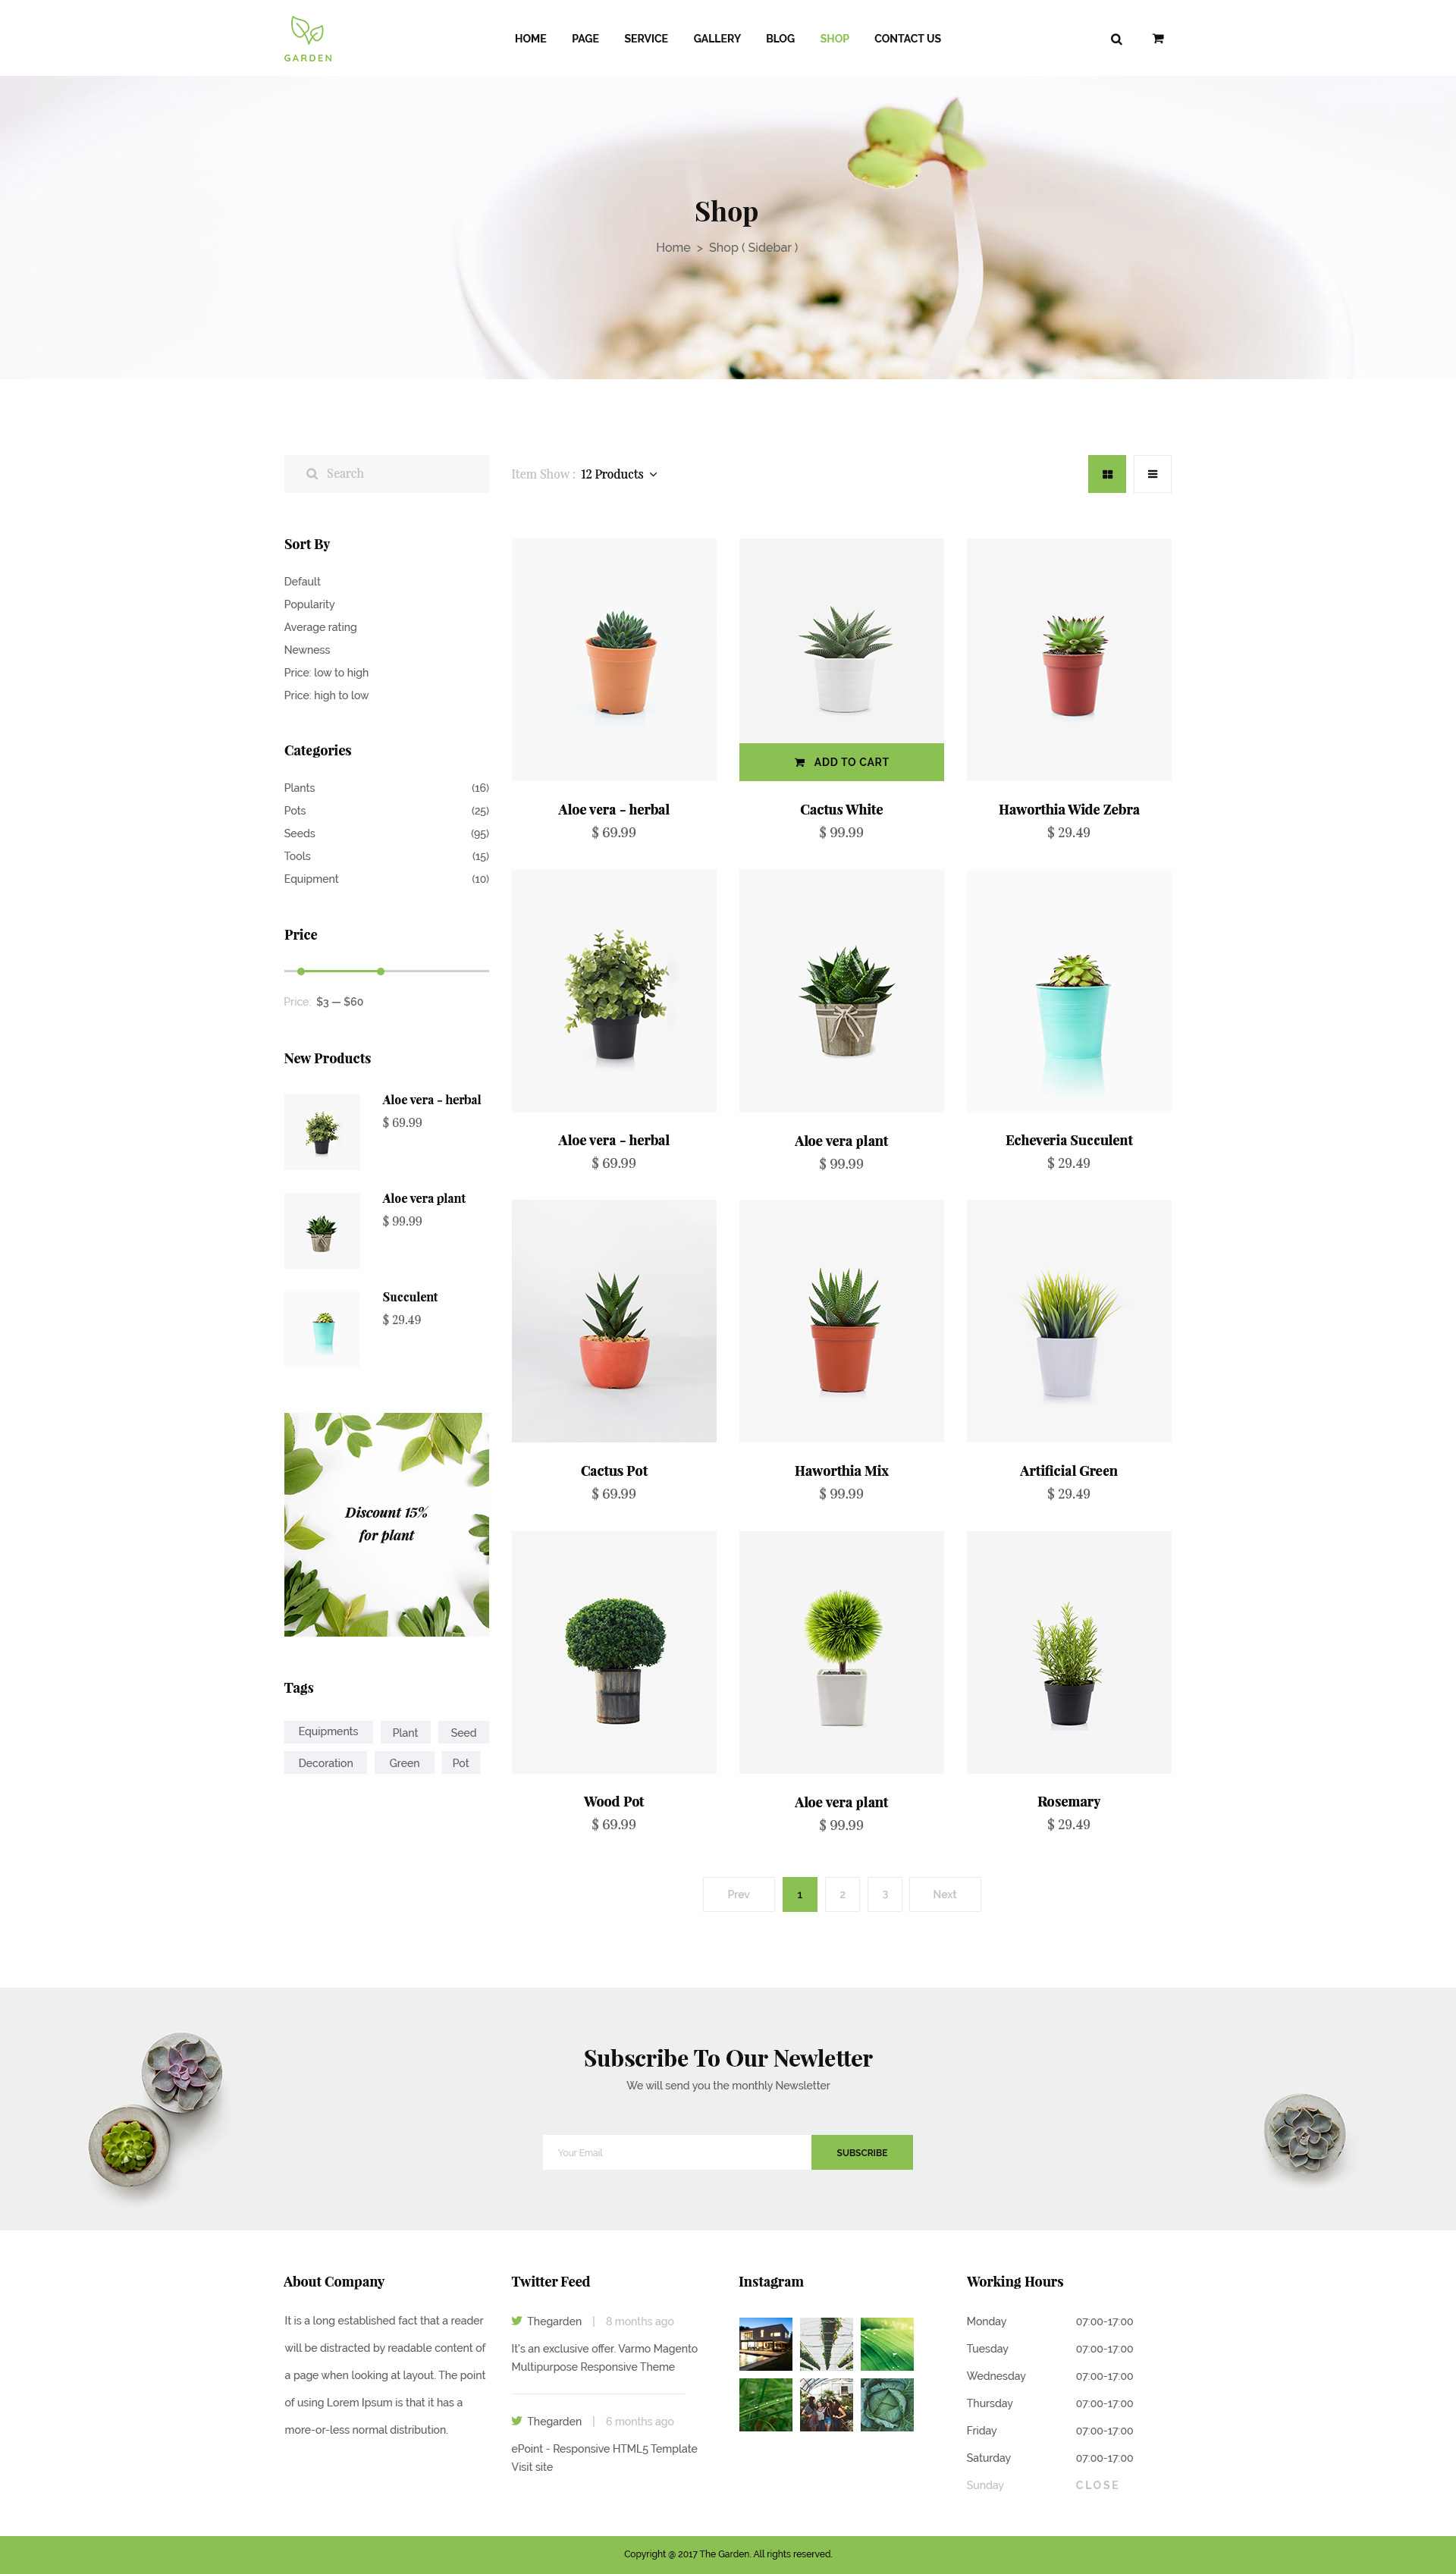Viewport: 1456px width, 2574px height.
Task: Select the Decoration tag
Action: tap(325, 1763)
